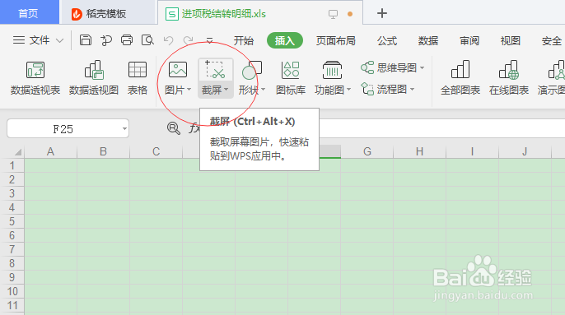565x315 pixels.
Task: Open the 公式 ribbon tab
Action: (387, 40)
